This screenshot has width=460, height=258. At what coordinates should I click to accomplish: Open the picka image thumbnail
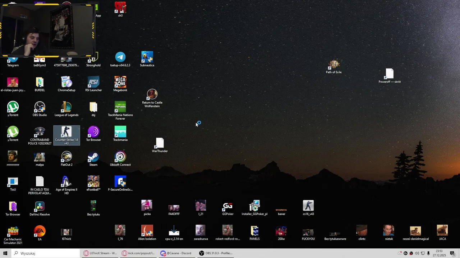[x=147, y=208]
